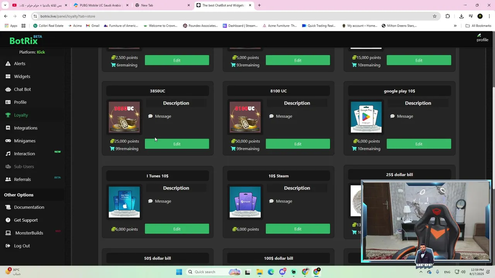The image size is (495, 278).
Task: Click the address bar URL
Action: (x=68, y=16)
